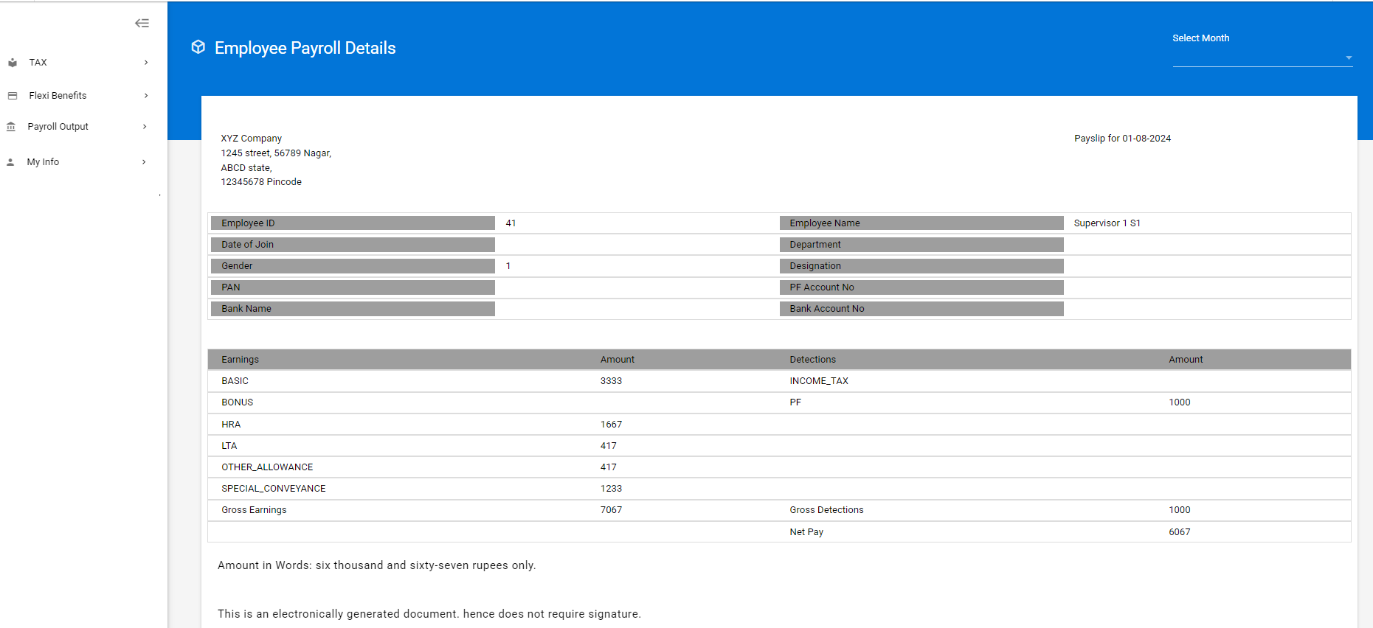Expand the Flexi Benefits chevron
Screen dimensions: 1373x628
(146, 96)
